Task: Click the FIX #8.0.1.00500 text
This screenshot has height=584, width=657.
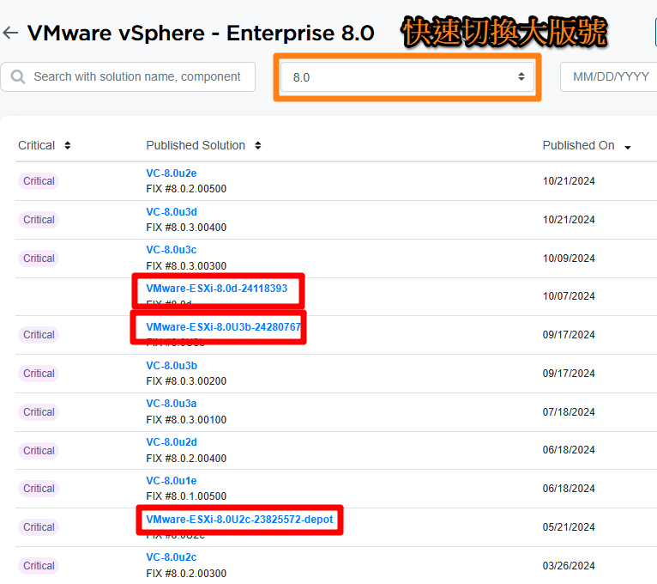Action: pos(186,496)
